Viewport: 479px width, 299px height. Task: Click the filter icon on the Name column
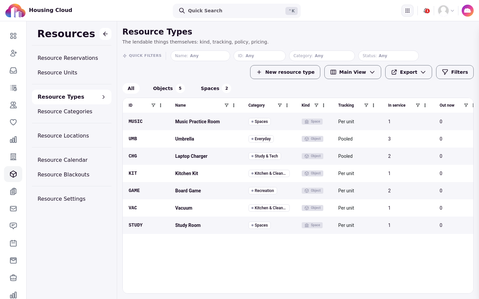(x=227, y=105)
